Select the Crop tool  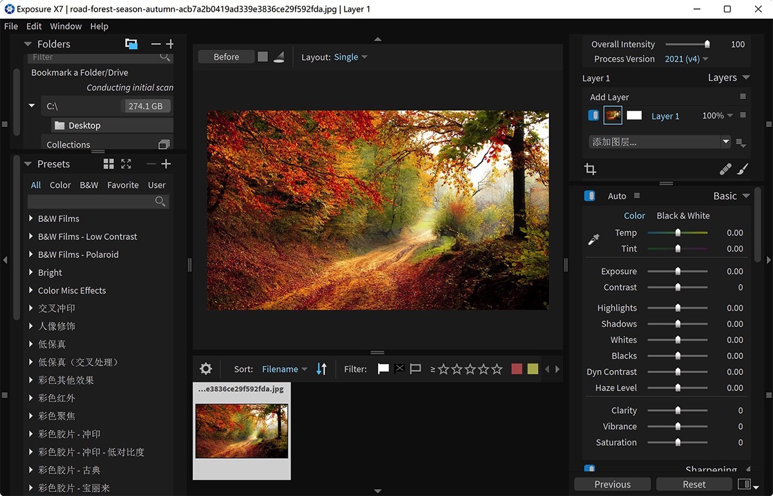(x=591, y=169)
